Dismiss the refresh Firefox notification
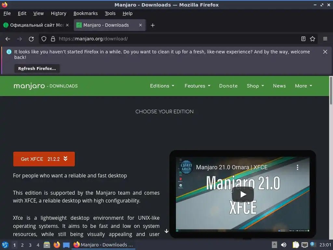This screenshot has height=250, width=333. [x=325, y=52]
